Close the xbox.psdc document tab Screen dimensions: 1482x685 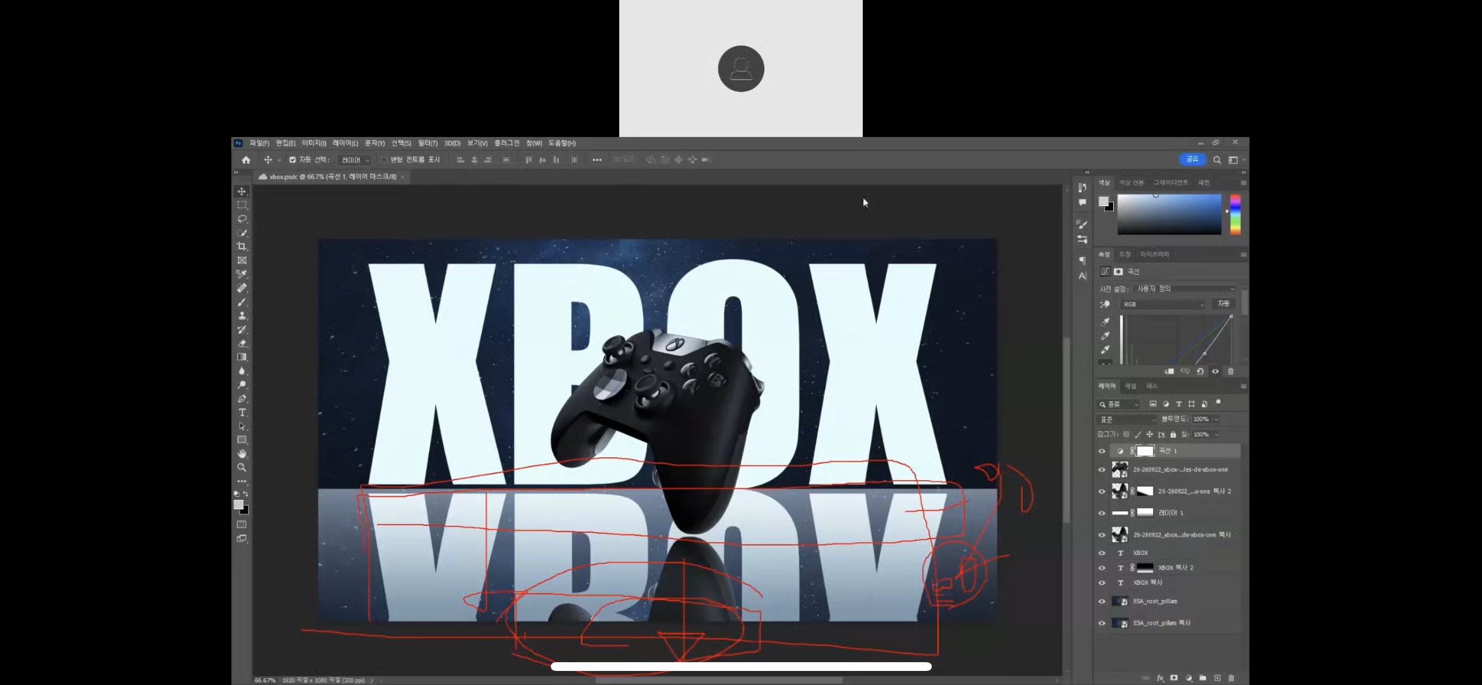pos(403,177)
